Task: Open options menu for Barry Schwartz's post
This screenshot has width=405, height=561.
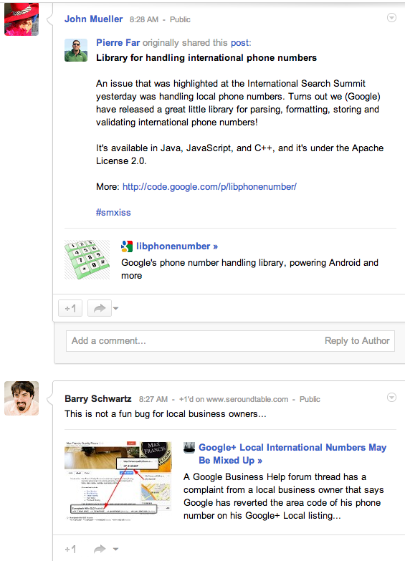Action: coord(392,398)
